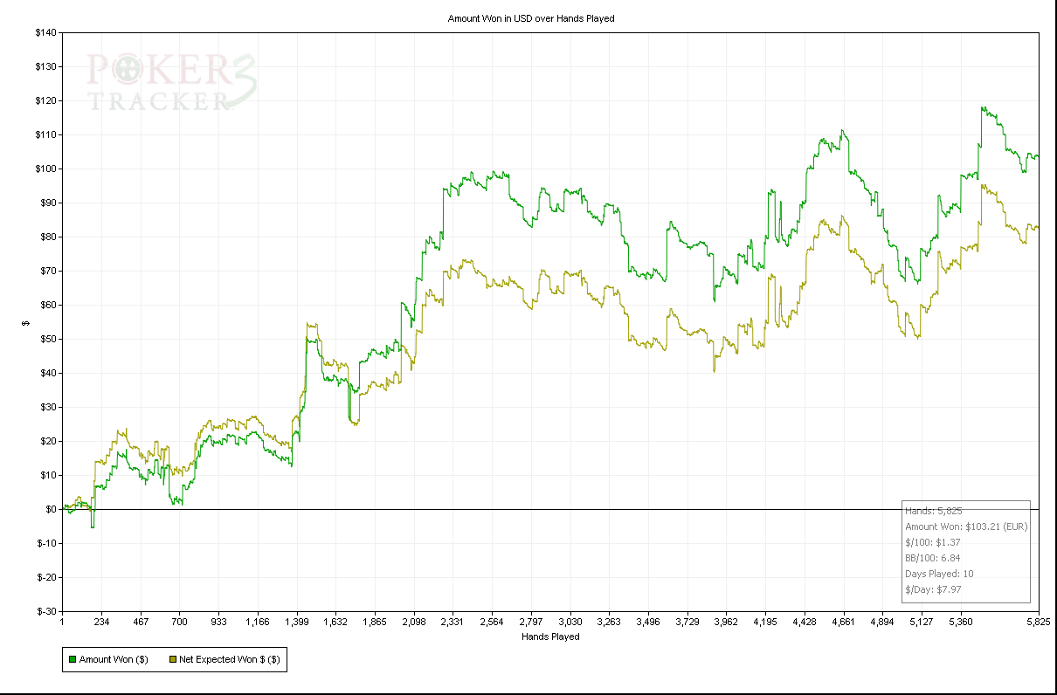
Task: Click the $140 y-axis label
Action: coord(45,33)
